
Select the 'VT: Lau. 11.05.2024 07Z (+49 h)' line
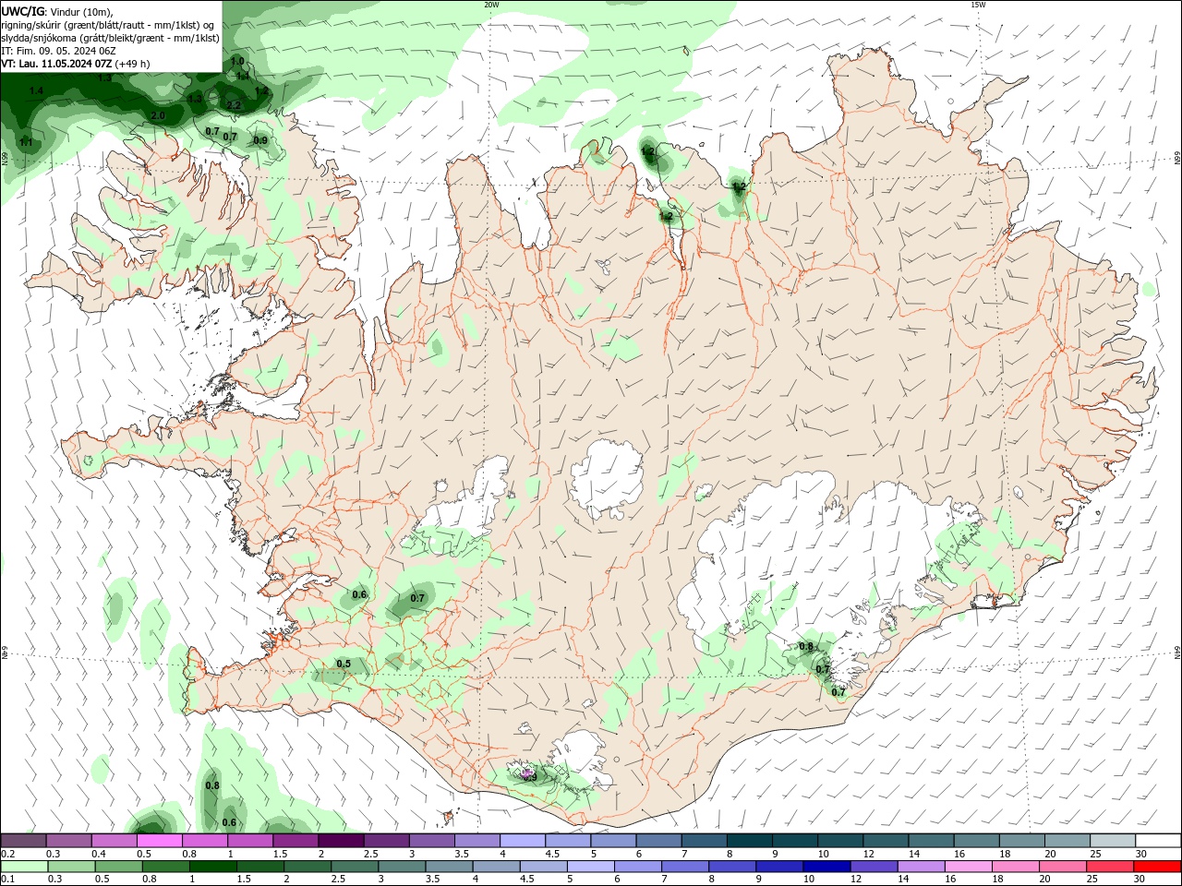click(x=76, y=64)
